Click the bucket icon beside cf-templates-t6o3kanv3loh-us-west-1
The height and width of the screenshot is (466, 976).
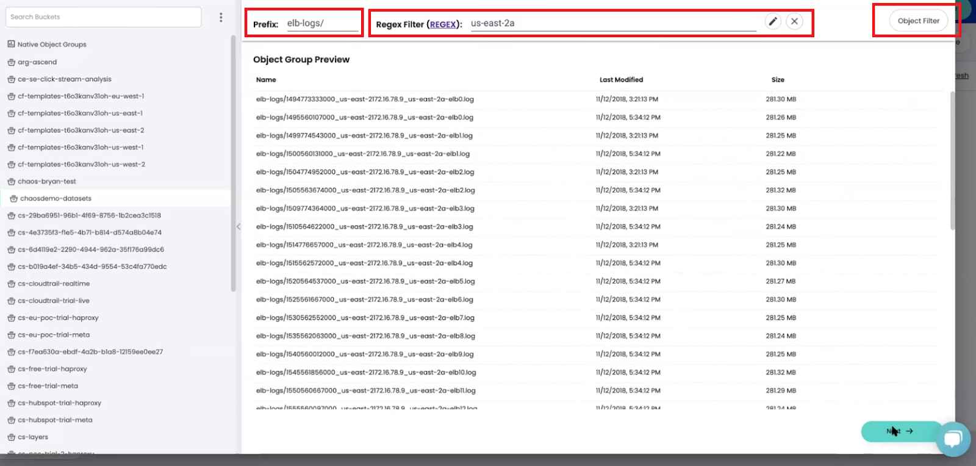[11, 148]
